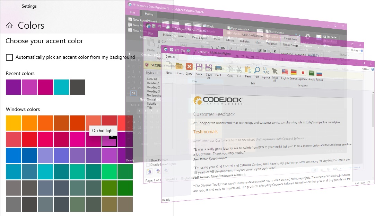
Task: Pick teal swatch in Recent colors
Action: [x=61, y=87]
